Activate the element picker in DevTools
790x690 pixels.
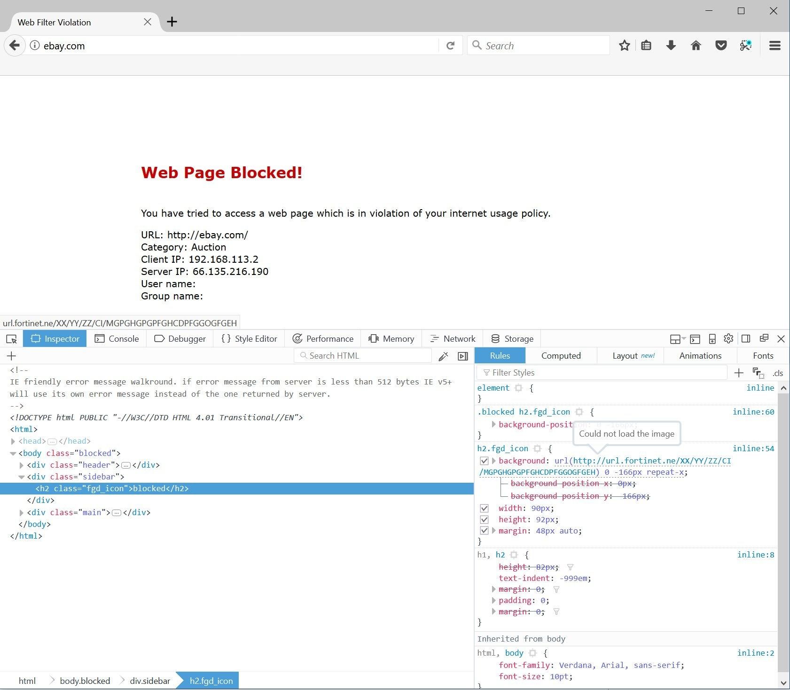click(x=12, y=339)
